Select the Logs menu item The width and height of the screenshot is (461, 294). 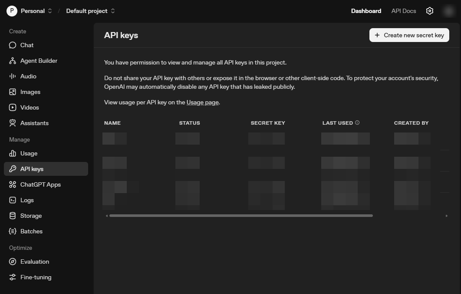(46, 200)
